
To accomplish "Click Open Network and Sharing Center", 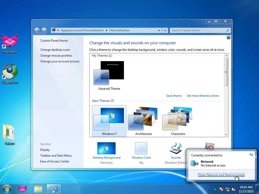I will pyautogui.click(x=221, y=175).
